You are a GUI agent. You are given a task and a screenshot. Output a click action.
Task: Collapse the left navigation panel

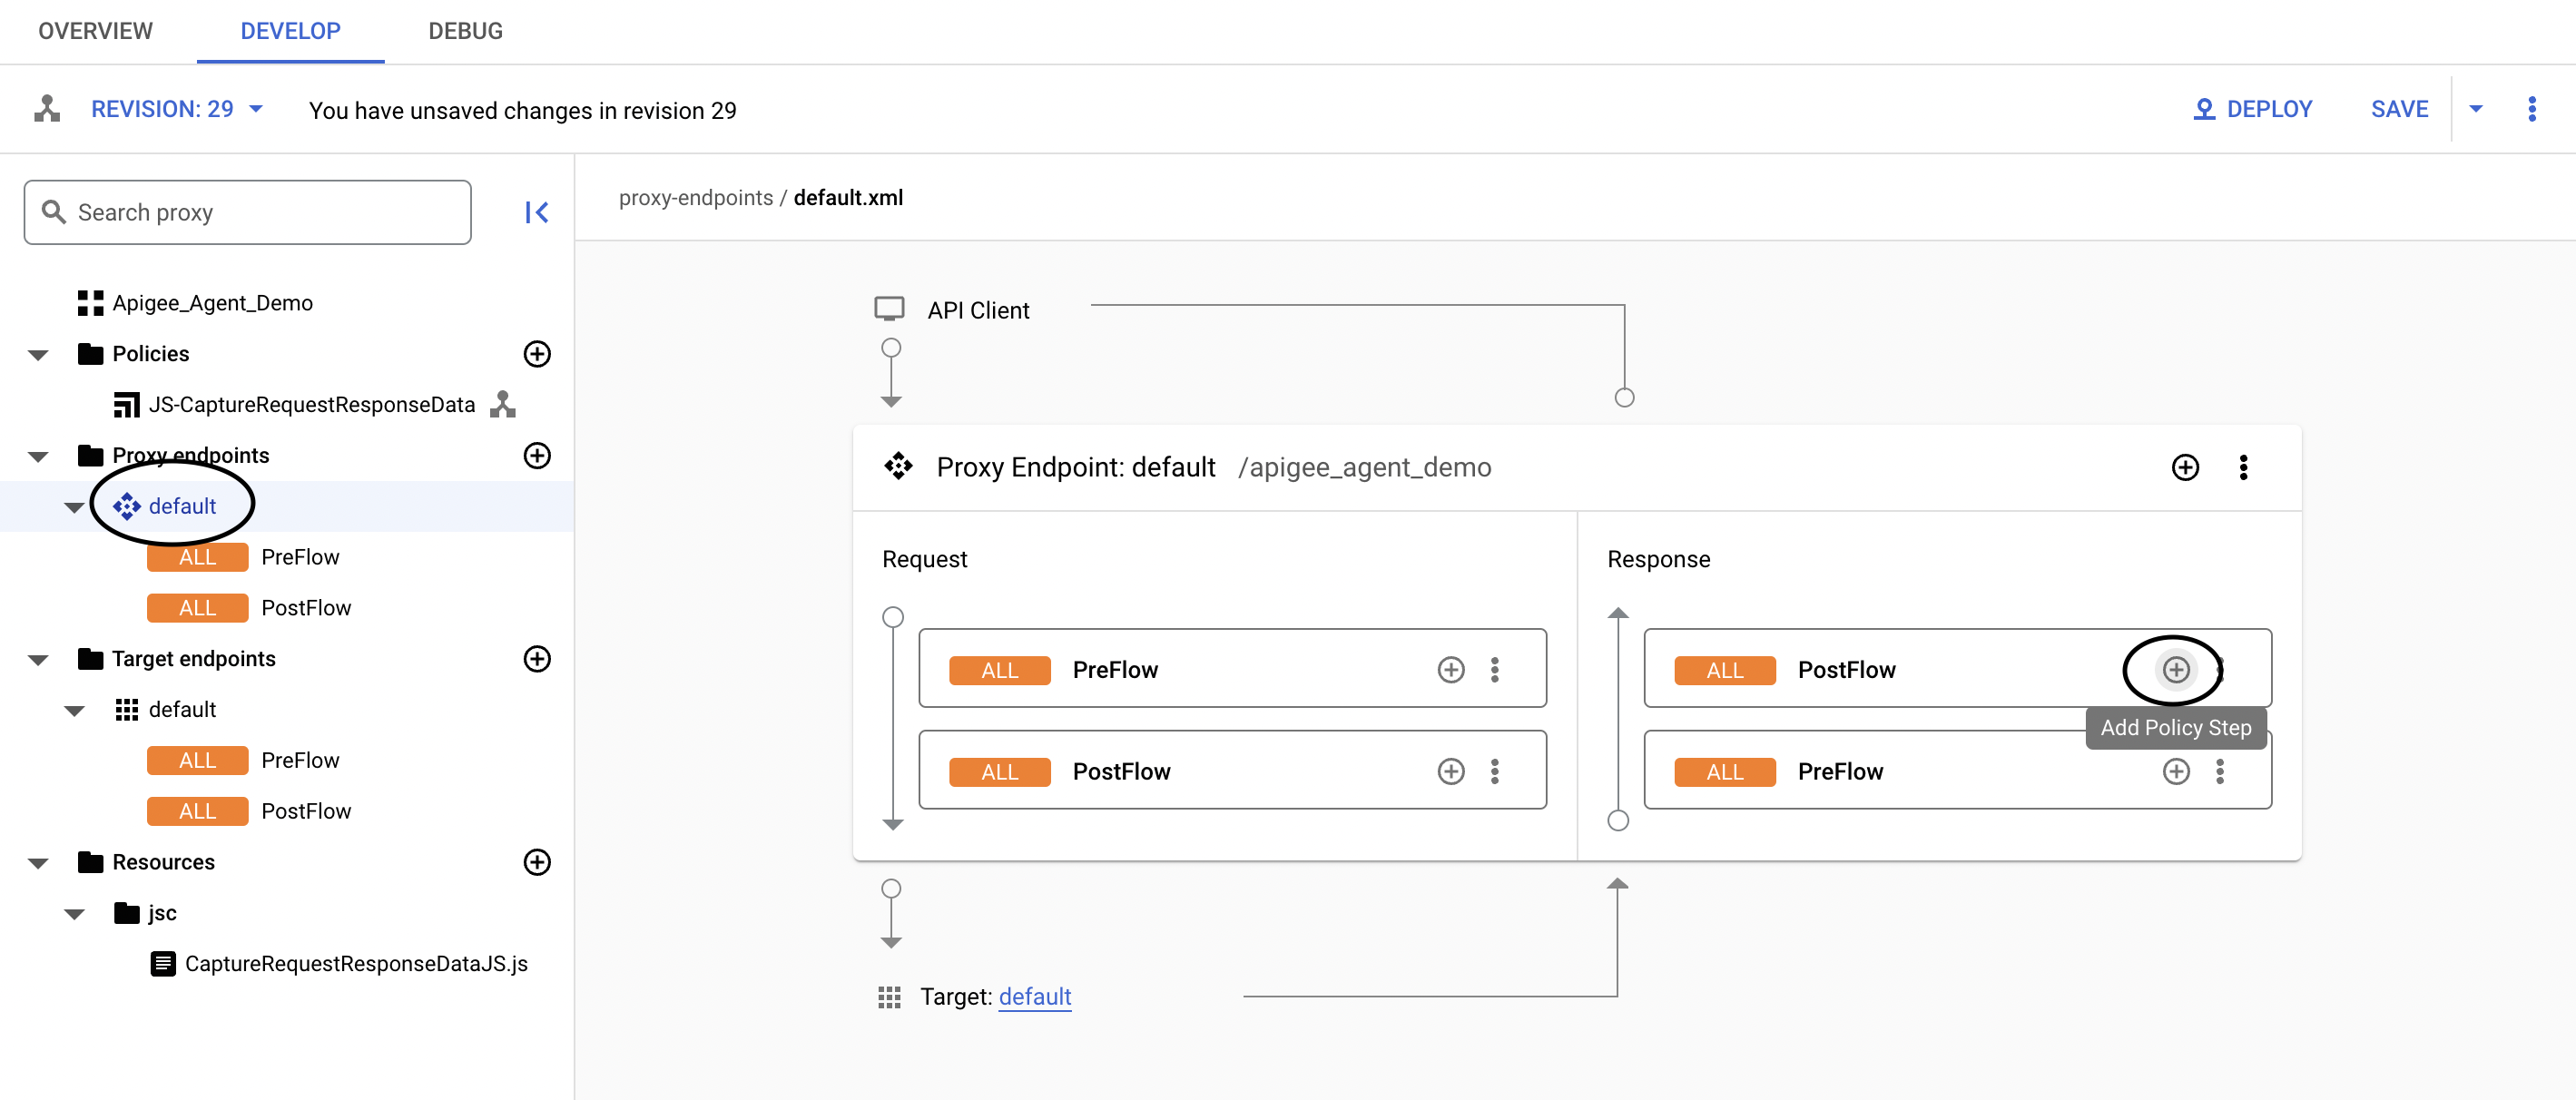(537, 212)
